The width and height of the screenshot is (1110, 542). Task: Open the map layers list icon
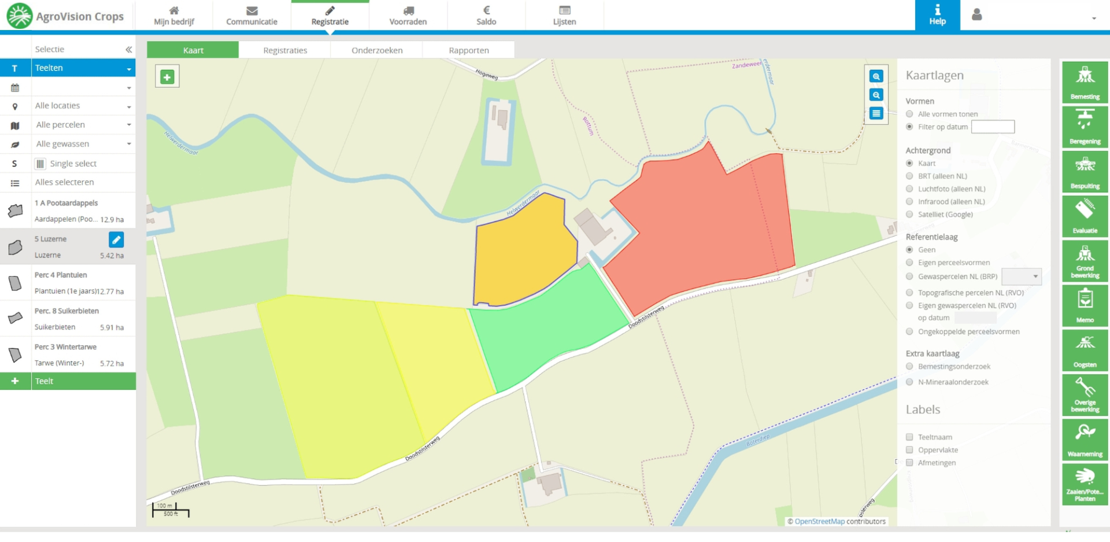(x=876, y=113)
